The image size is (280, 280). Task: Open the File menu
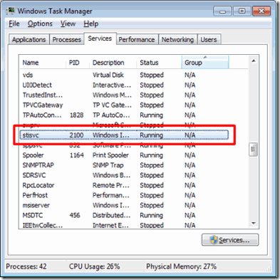coord(14,24)
